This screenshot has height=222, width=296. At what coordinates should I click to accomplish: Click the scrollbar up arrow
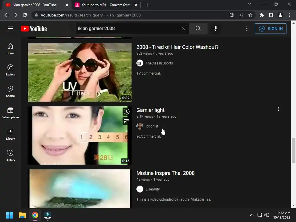click(293, 23)
